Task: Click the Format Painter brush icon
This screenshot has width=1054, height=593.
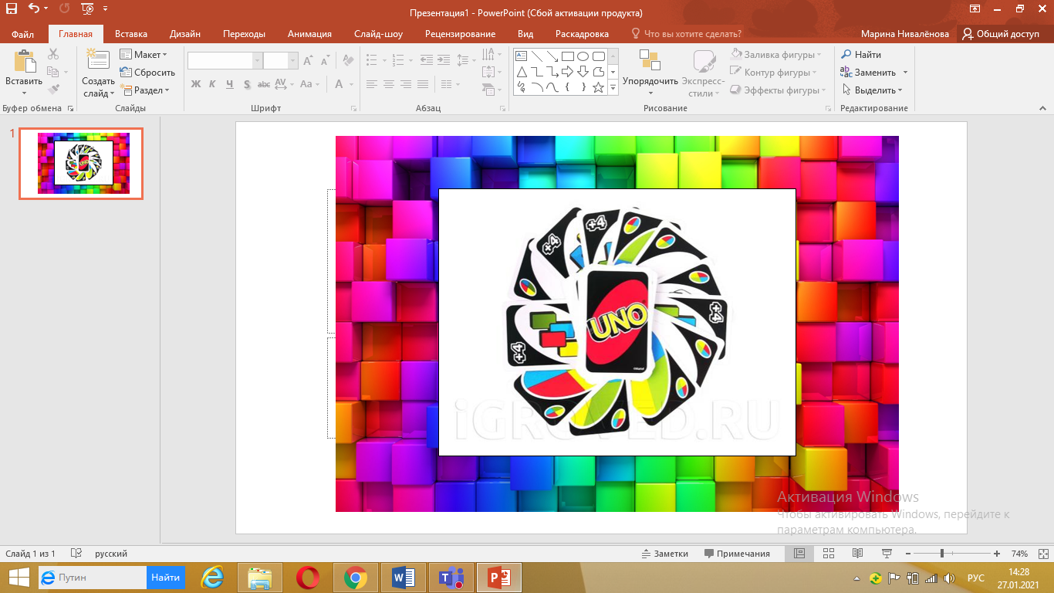Action: [x=53, y=90]
